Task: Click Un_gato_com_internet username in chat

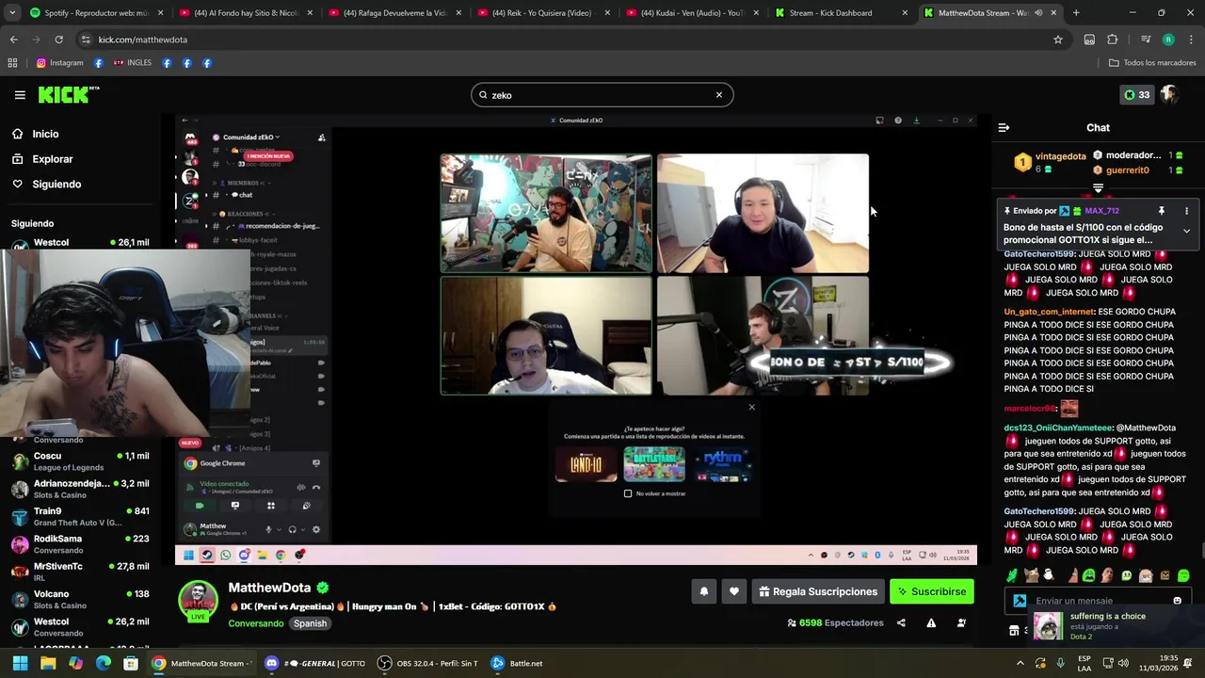Action: (1049, 312)
